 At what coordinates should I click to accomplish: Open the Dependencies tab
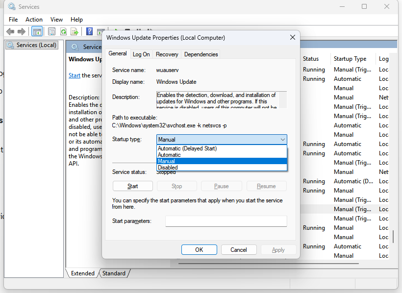[x=201, y=54]
